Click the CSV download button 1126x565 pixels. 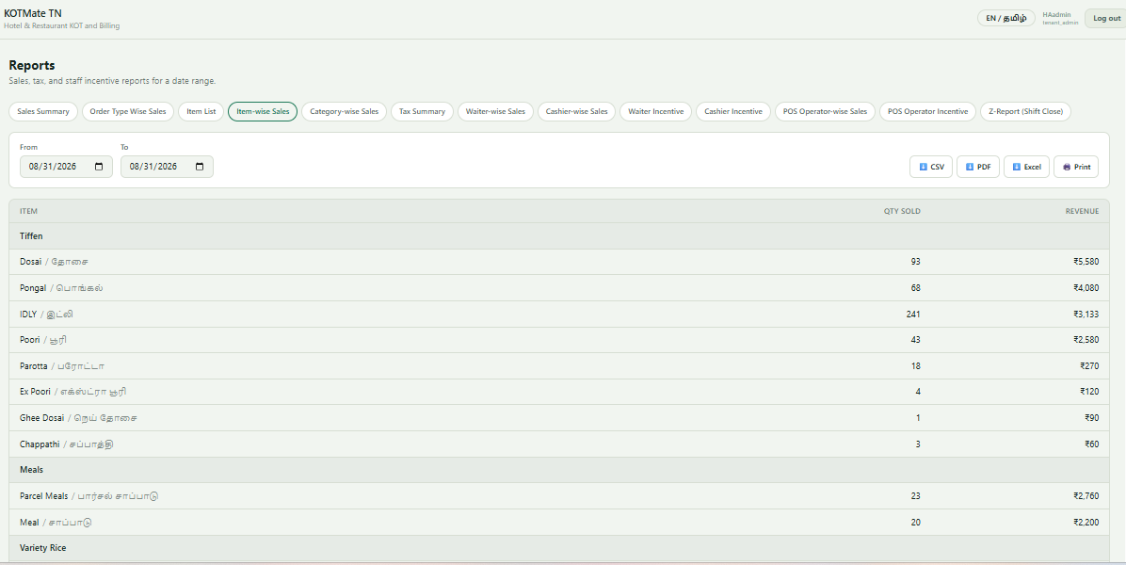point(931,167)
